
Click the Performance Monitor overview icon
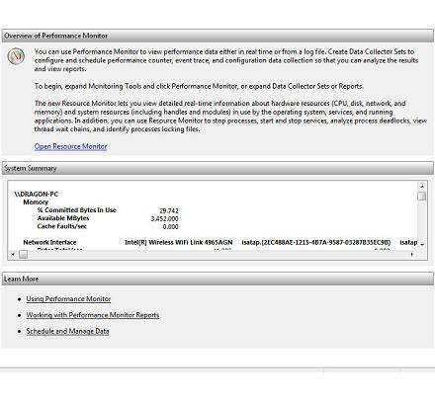(x=16, y=56)
